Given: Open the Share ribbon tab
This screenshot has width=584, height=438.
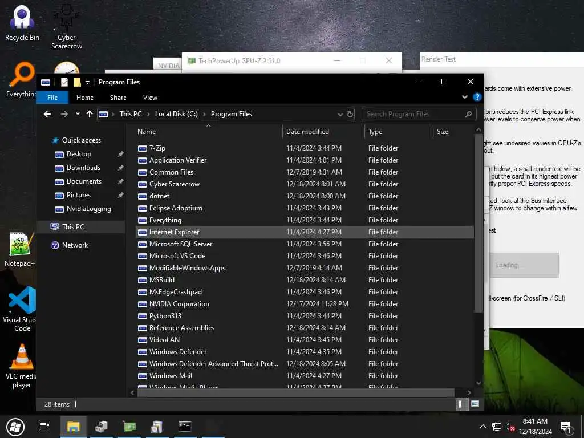Looking at the screenshot, I should [x=118, y=97].
